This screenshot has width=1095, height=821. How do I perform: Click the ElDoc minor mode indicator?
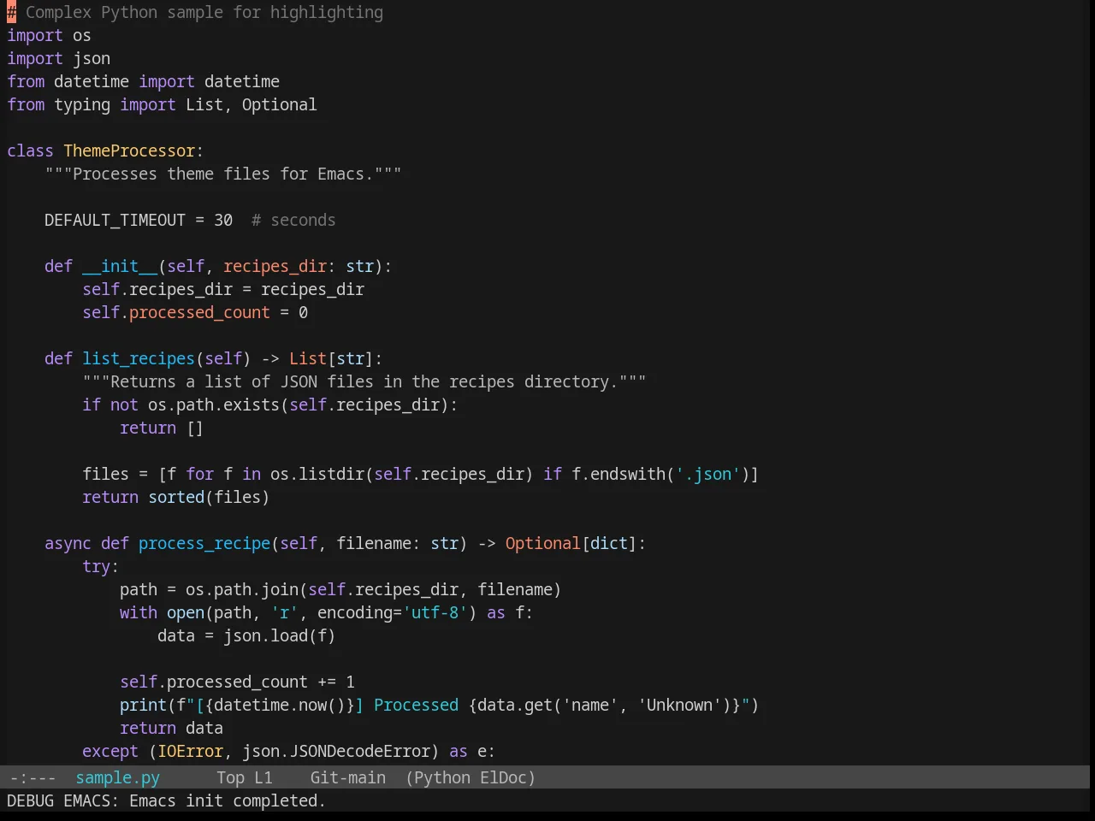[503, 777]
